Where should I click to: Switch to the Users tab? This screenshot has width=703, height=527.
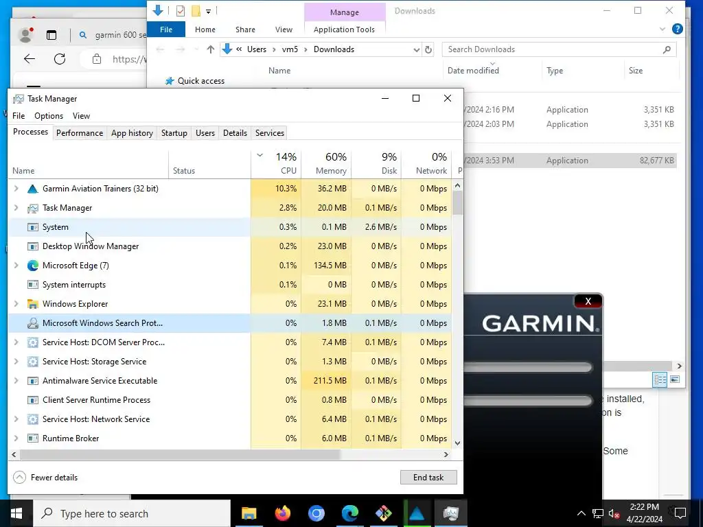(x=205, y=133)
